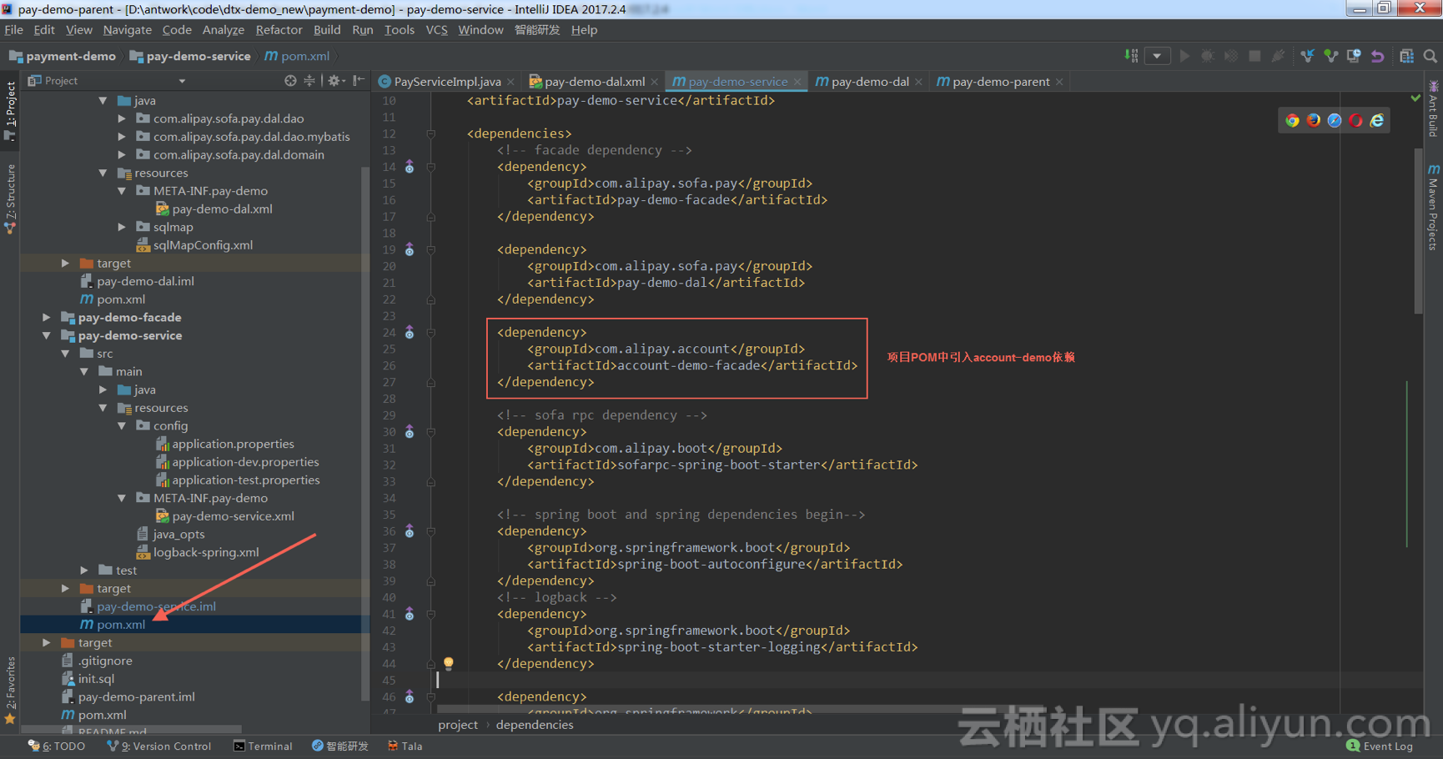Image resolution: width=1443 pixels, height=759 pixels.
Task: Click the Stop square icon
Action: click(x=1254, y=56)
